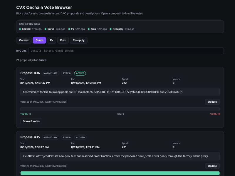Click the 8/16/2026, 12:57:47 PM start date
The height and width of the screenshot is (176, 235).
click(x=35, y=83)
